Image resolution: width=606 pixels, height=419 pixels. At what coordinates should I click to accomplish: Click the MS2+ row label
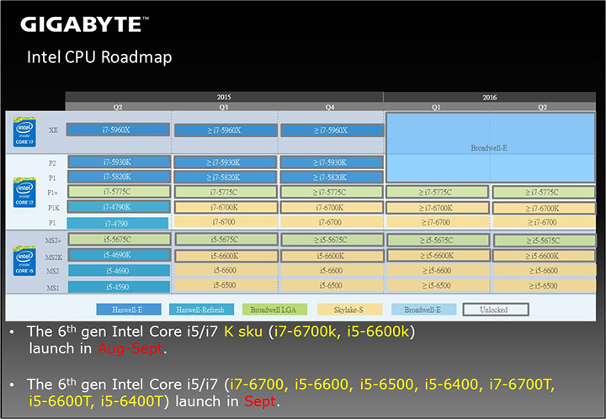53,241
